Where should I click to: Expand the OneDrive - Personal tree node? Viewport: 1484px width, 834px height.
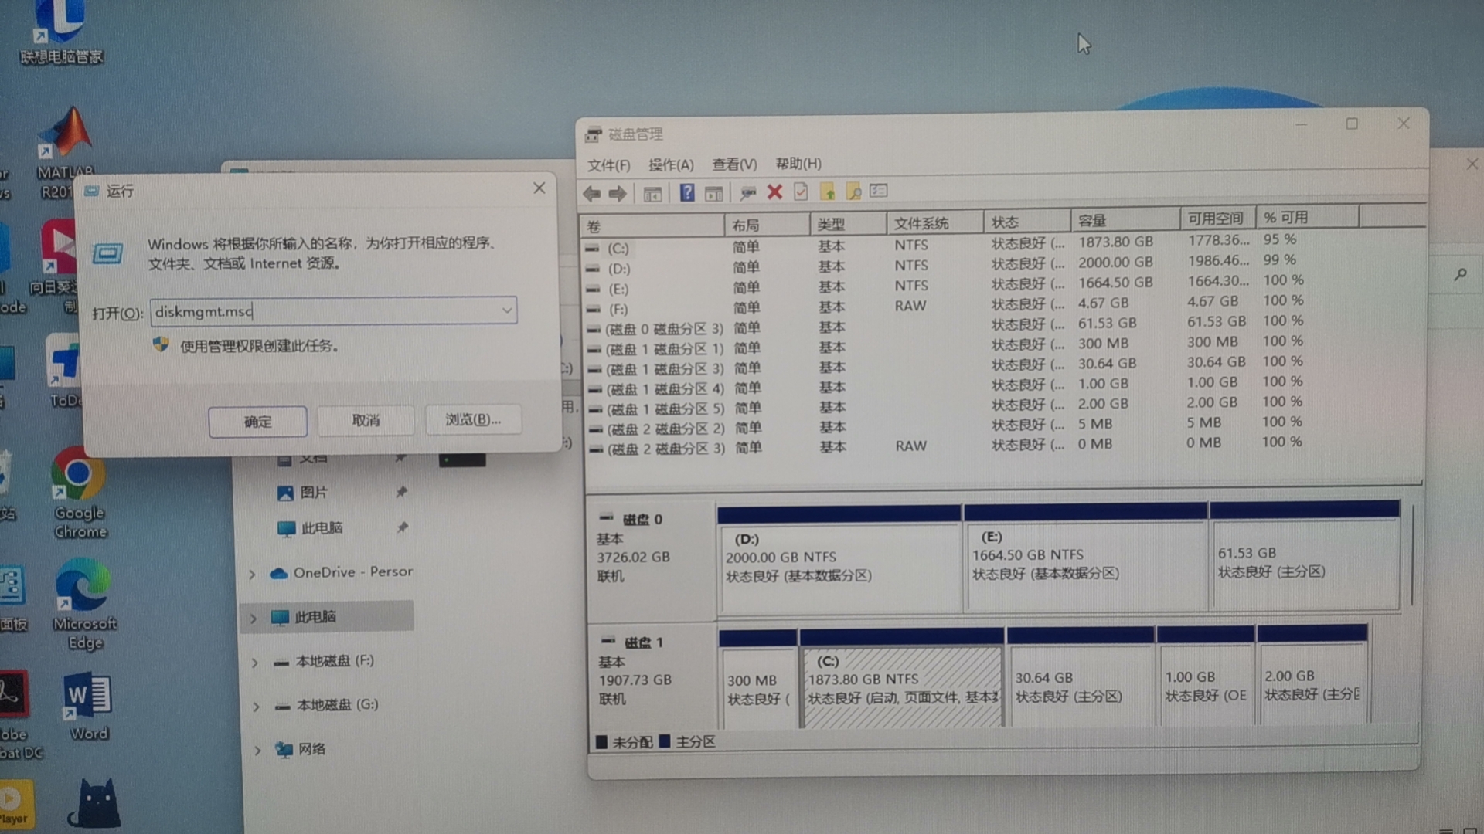tap(252, 574)
